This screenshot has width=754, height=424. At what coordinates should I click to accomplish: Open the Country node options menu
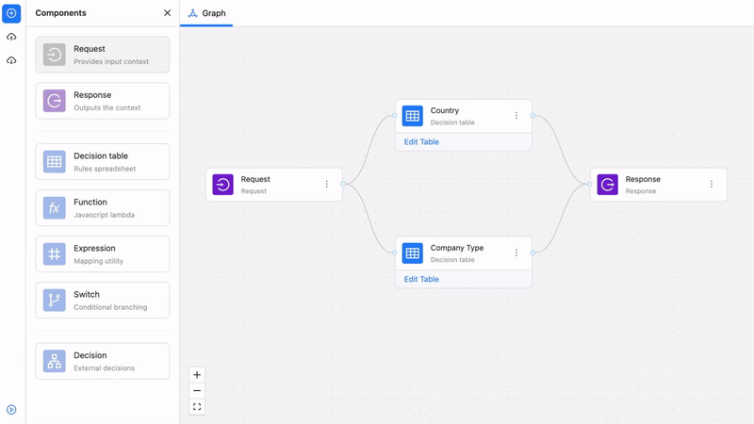coord(516,116)
